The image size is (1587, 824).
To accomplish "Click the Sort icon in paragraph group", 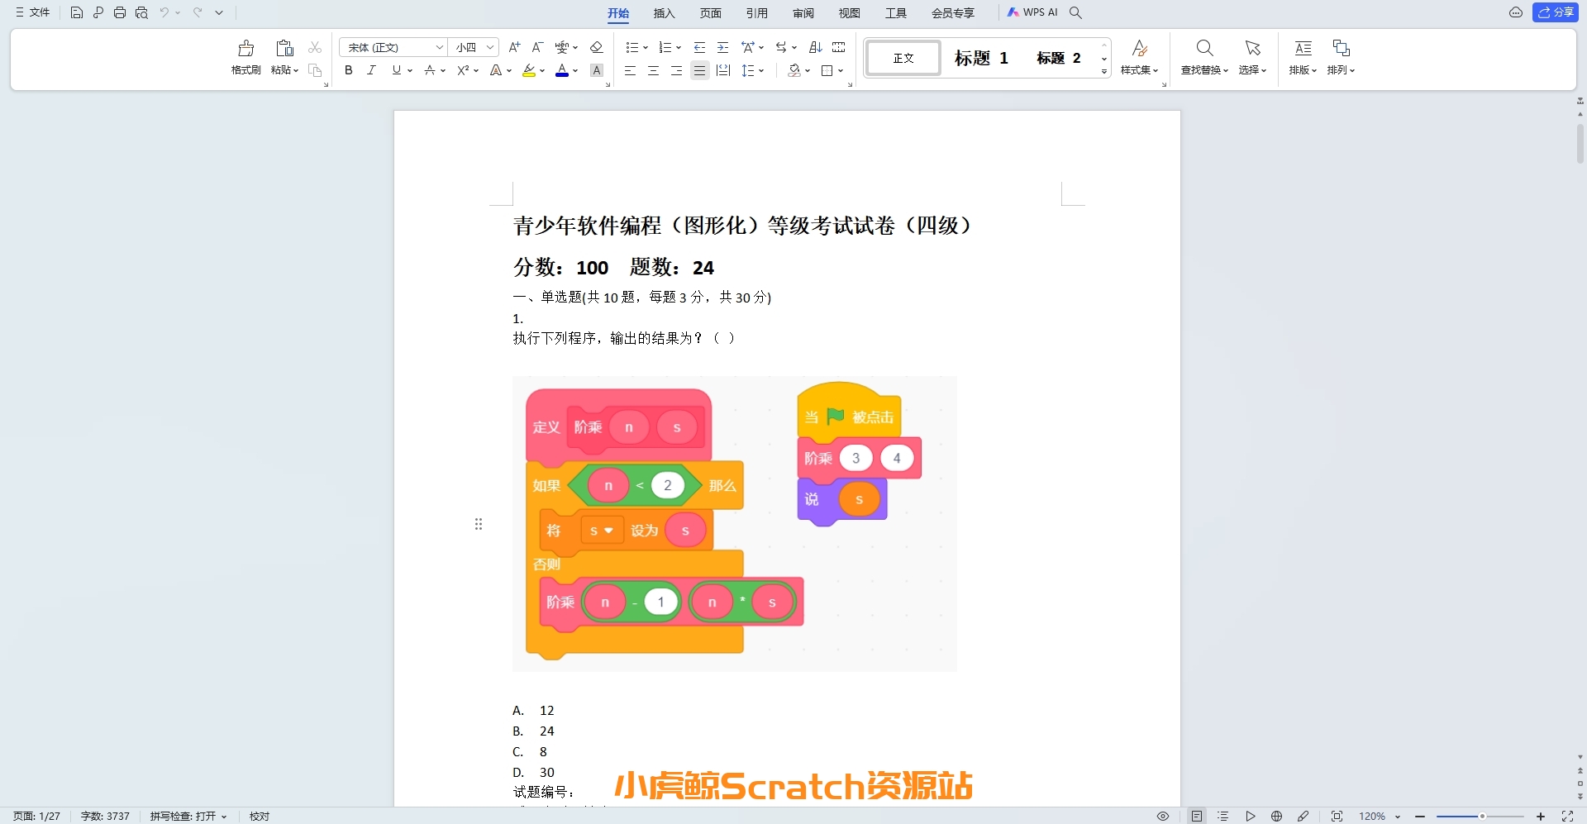I will point(816,47).
